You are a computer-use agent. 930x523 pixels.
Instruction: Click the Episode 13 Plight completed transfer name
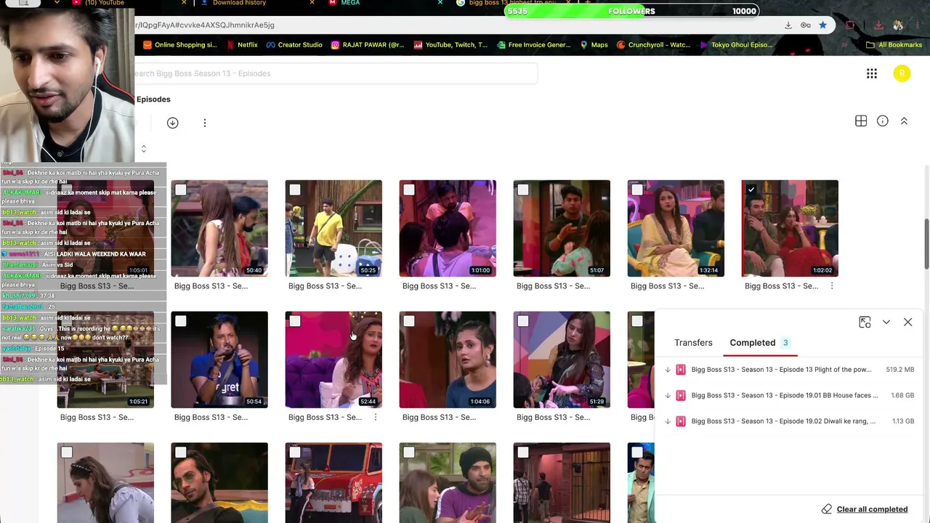781,370
